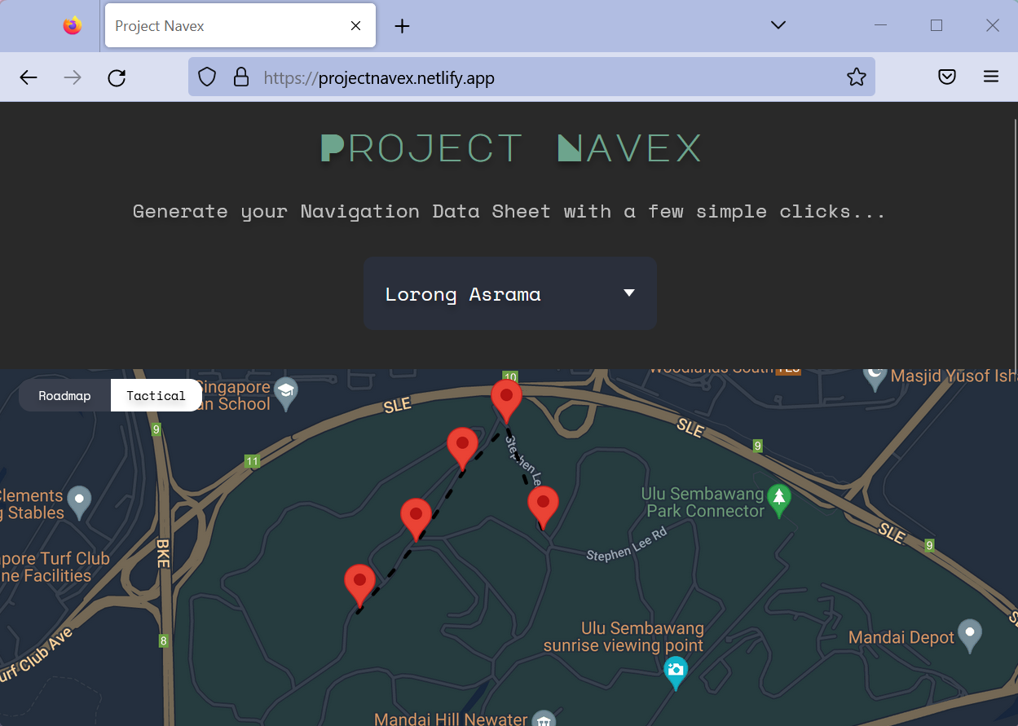Click the school graduation cap map icon
The image size is (1018, 726).
[285, 392]
